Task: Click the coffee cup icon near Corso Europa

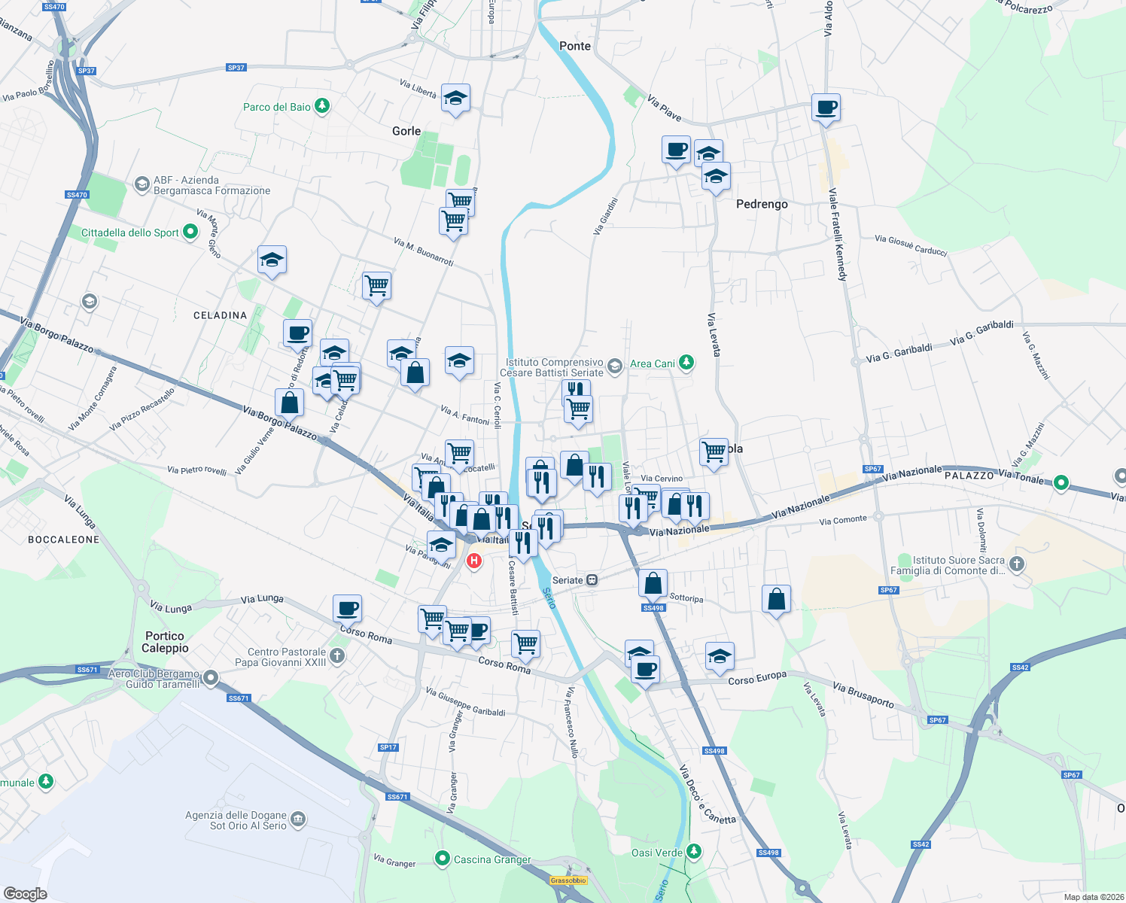Action: click(x=645, y=670)
